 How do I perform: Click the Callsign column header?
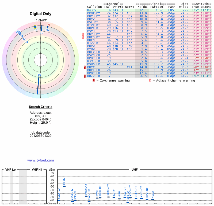(94, 7)
